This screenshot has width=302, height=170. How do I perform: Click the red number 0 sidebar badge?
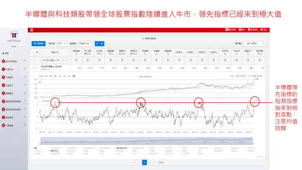[x=3, y=61]
